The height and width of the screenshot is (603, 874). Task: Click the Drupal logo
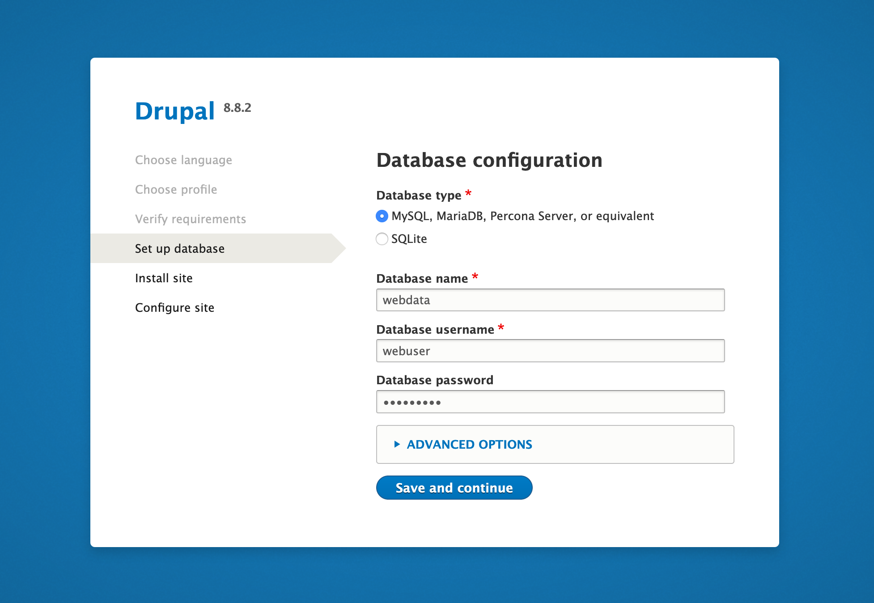coord(174,111)
